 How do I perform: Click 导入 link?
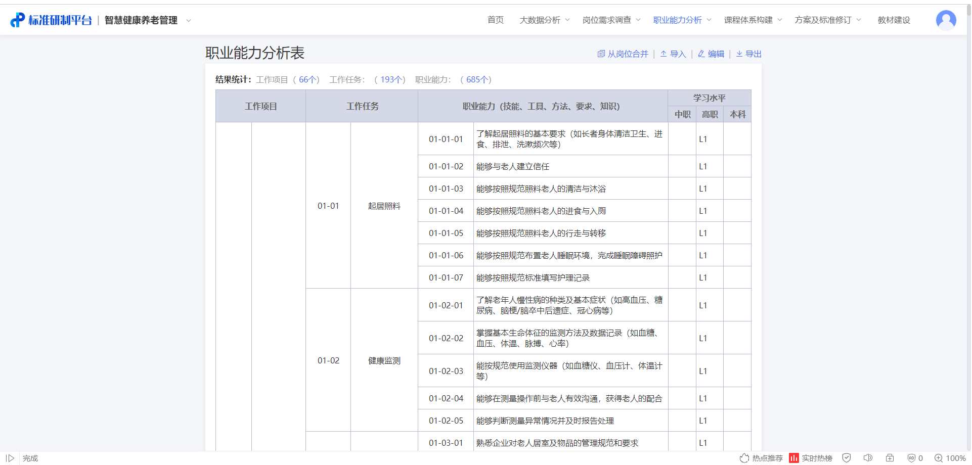tap(673, 54)
